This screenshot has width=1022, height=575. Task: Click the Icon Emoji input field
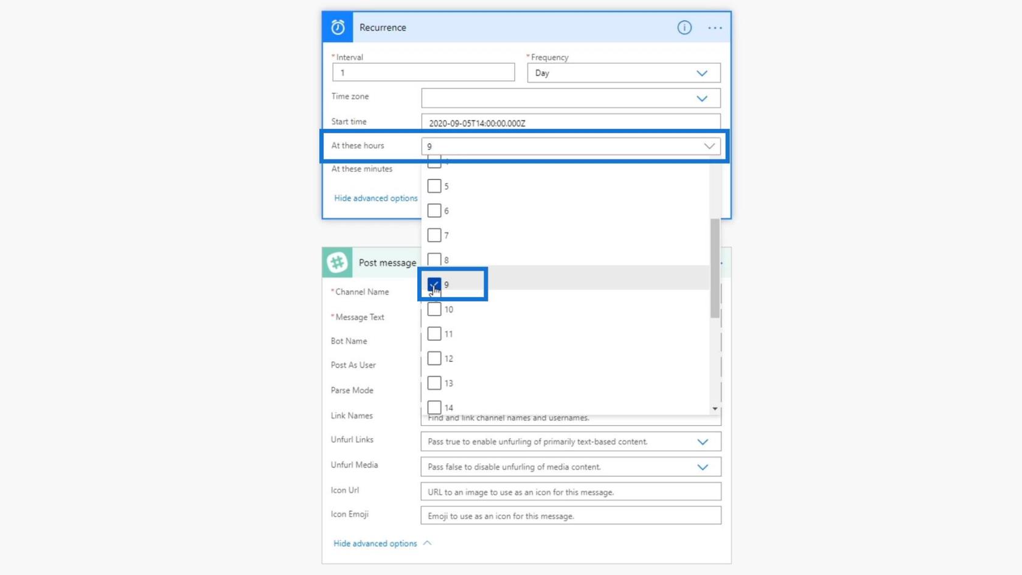[x=571, y=515]
